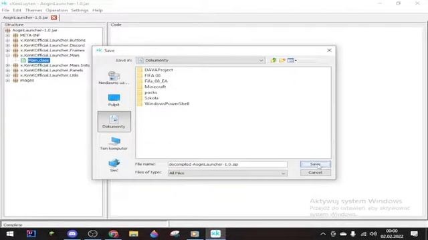Select the Launcher.Panels package label

(51, 70)
